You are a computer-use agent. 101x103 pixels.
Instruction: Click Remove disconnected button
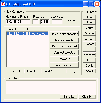64,34
